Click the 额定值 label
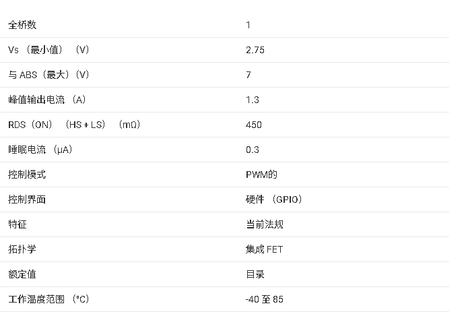The height and width of the screenshot is (312, 466). [x=22, y=274]
